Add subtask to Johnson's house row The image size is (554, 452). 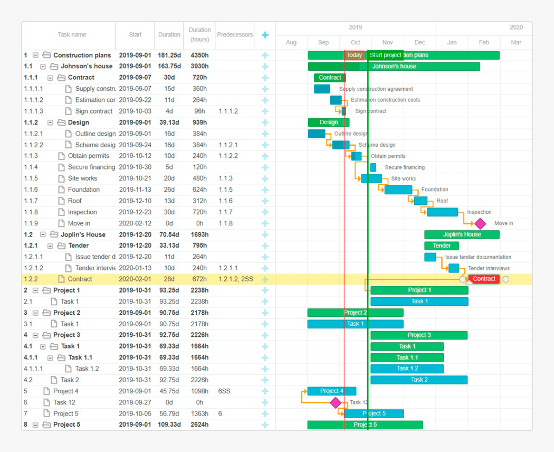click(x=265, y=67)
